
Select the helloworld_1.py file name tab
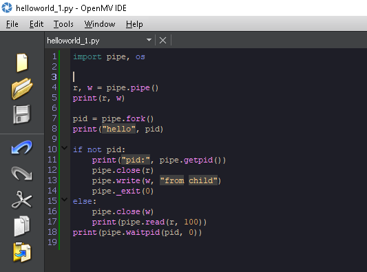(73, 41)
